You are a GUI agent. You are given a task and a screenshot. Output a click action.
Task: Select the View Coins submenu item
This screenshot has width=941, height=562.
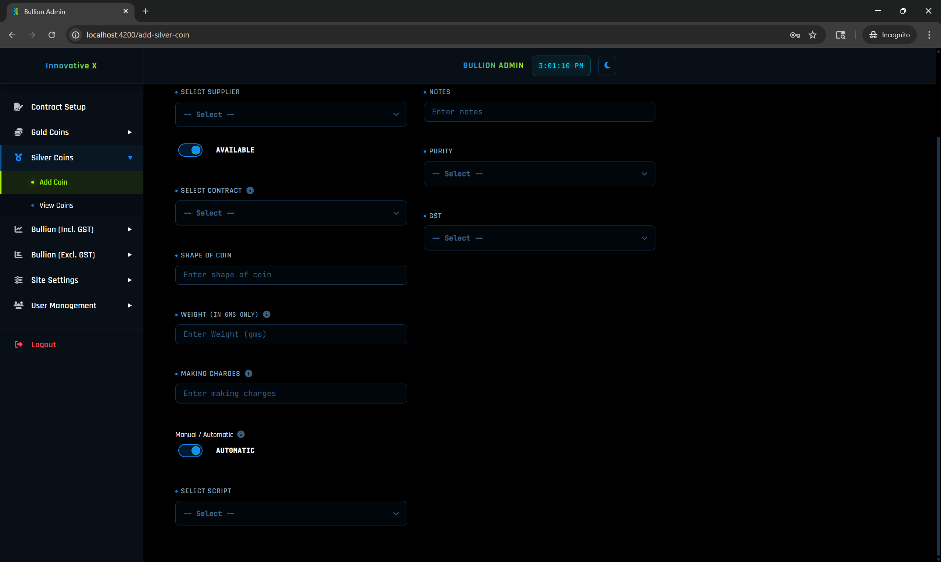[x=72, y=205]
